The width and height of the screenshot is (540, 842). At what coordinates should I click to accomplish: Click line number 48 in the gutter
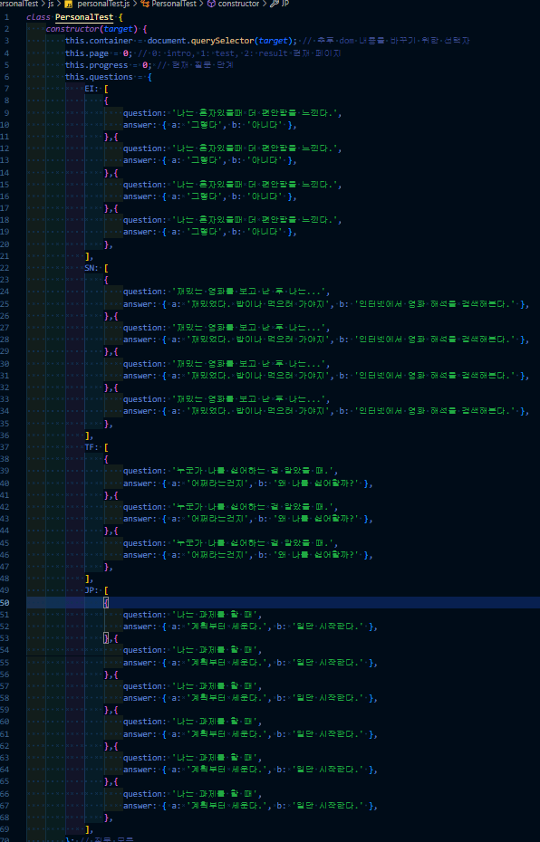point(5,579)
